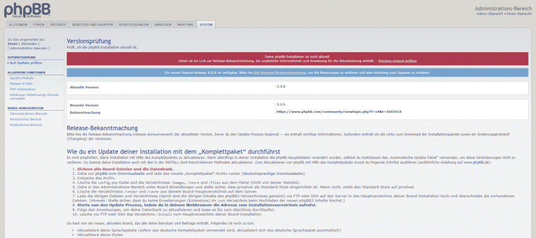Open PHP-Information page

click(x=23, y=89)
